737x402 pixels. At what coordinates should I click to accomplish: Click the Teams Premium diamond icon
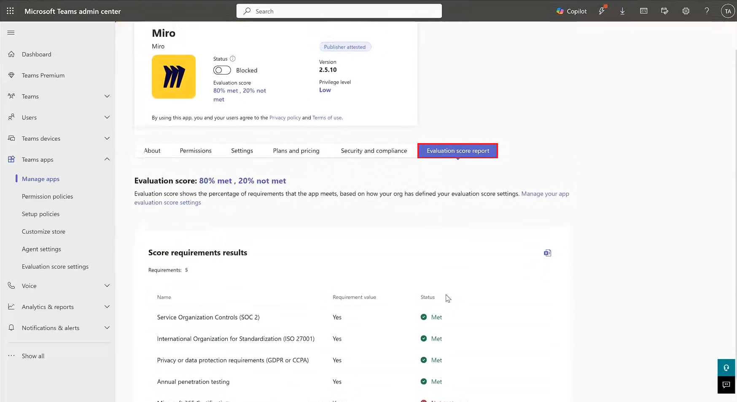click(x=11, y=75)
